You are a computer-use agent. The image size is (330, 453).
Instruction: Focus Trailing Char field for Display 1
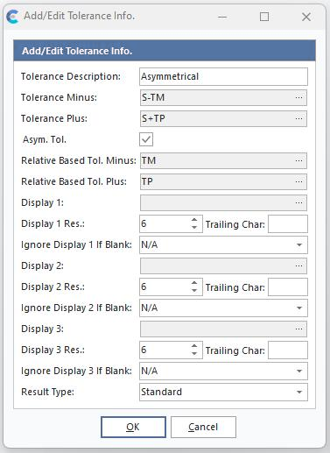[288, 224]
